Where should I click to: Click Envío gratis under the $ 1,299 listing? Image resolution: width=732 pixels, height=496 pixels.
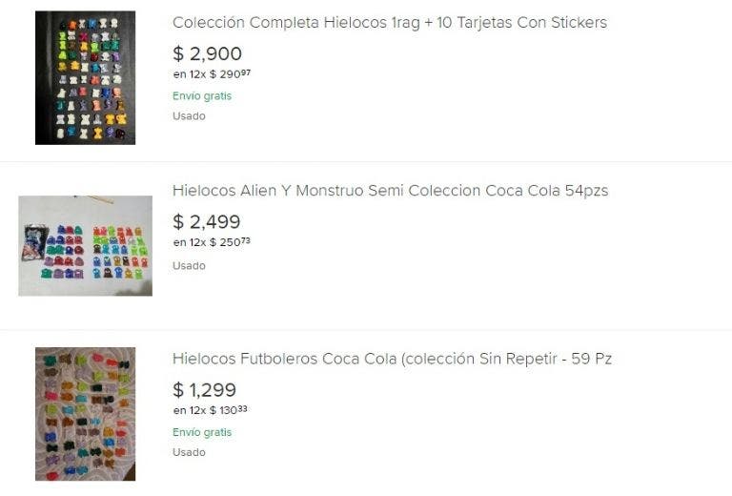(x=202, y=432)
